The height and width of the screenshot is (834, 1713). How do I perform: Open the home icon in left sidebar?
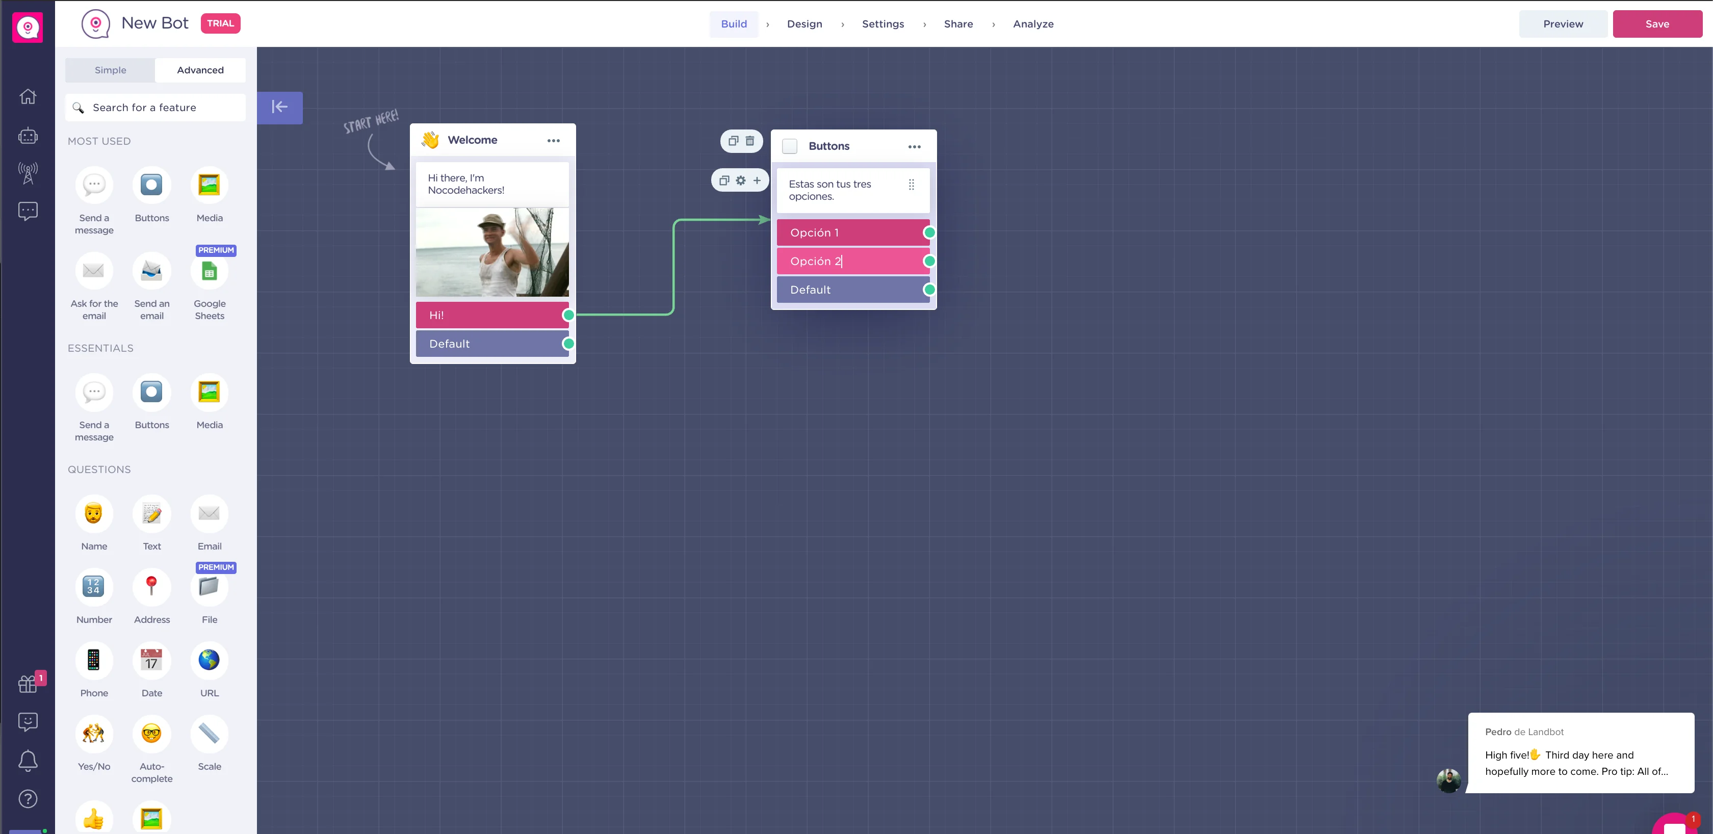pyautogui.click(x=27, y=96)
